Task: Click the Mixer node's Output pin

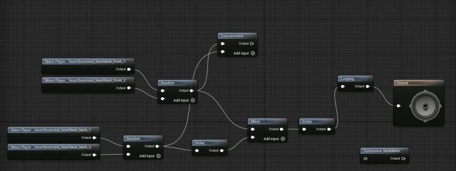Action: pos(282,129)
